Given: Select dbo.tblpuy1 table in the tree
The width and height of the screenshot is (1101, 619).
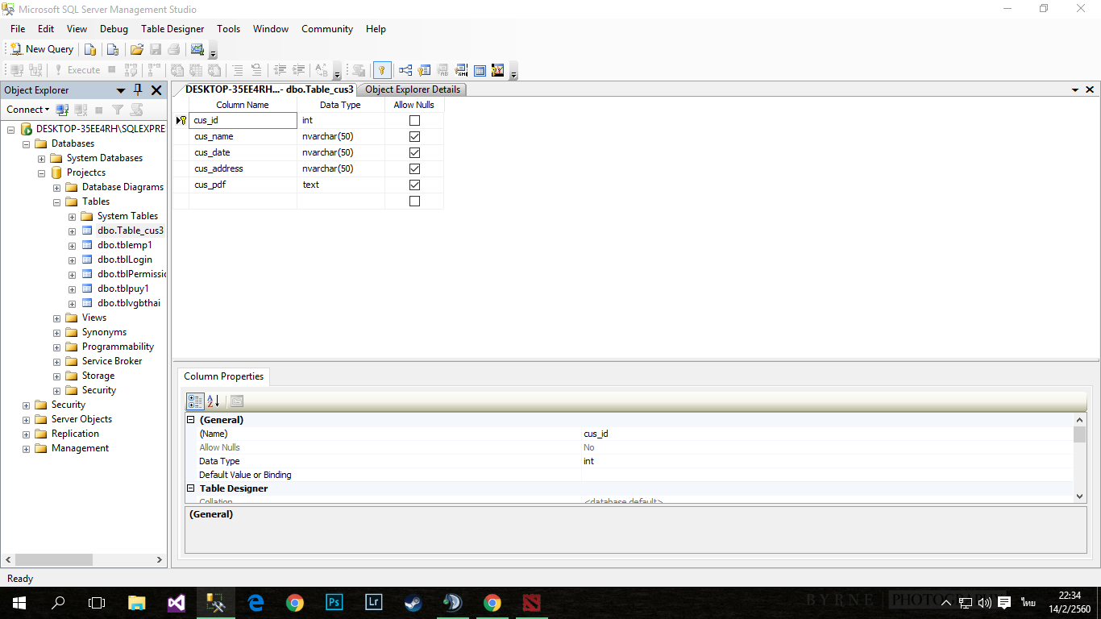Looking at the screenshot, I should pyautogui.click(x=123, y=289).
